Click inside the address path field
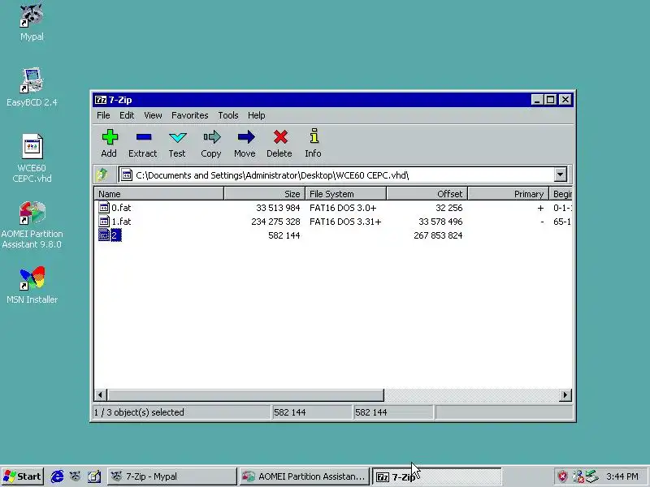The height and width of the screenshot is (487, 650). (x=336, y=175)
